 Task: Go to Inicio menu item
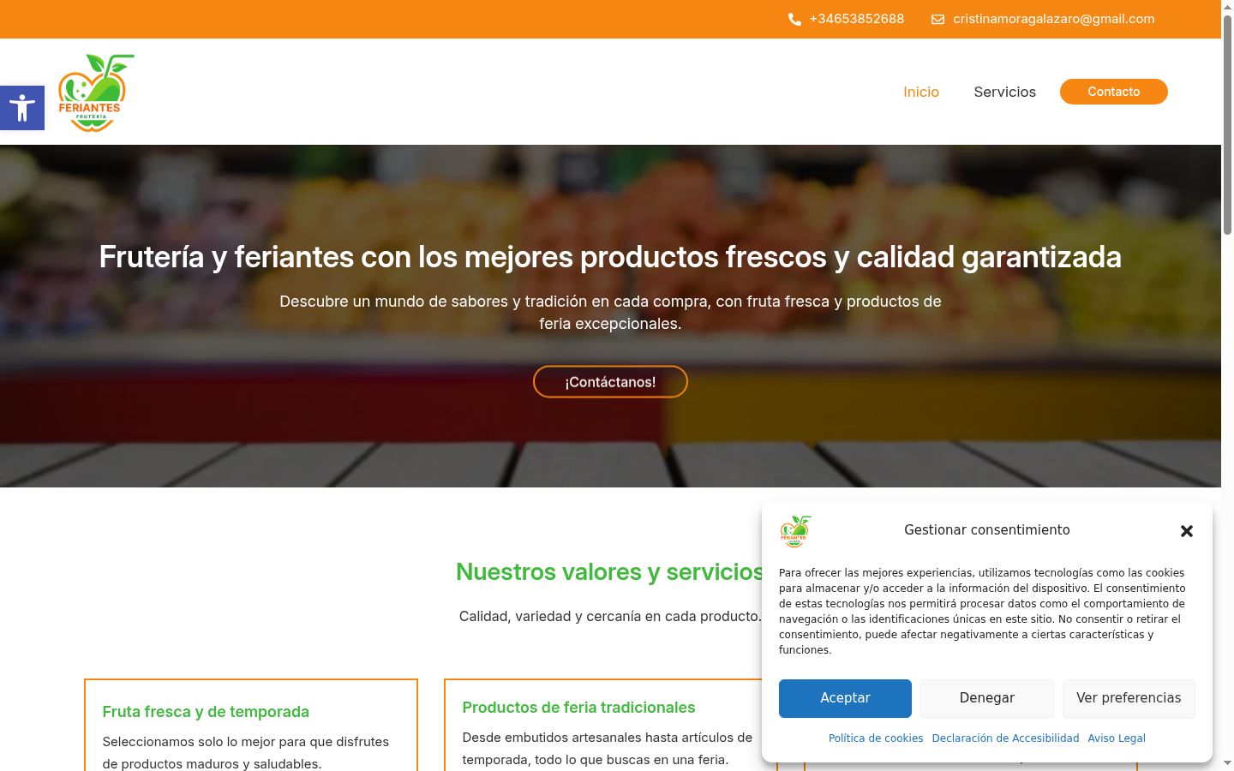pyautogui.click(x=921, y=92)
